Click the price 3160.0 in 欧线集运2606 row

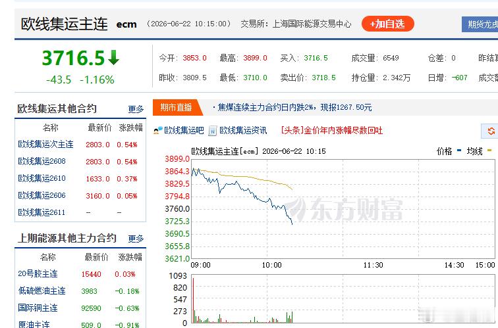point(97,196)
